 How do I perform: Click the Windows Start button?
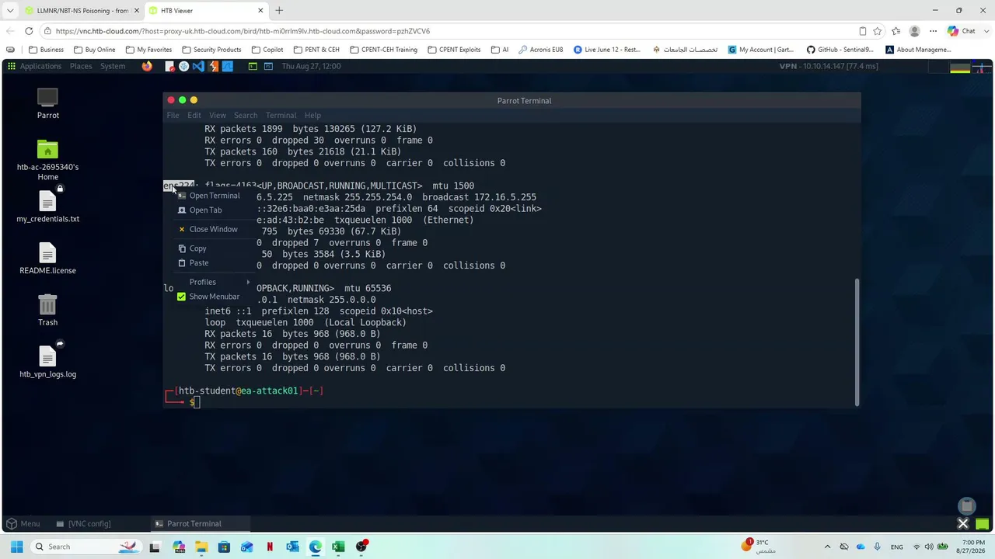tap(16, 547)
